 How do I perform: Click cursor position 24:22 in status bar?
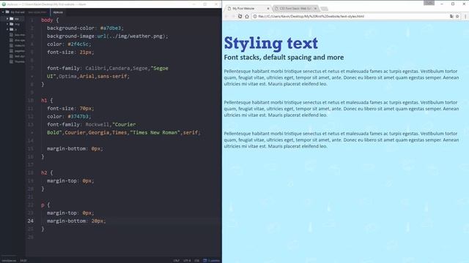point(23,261)
